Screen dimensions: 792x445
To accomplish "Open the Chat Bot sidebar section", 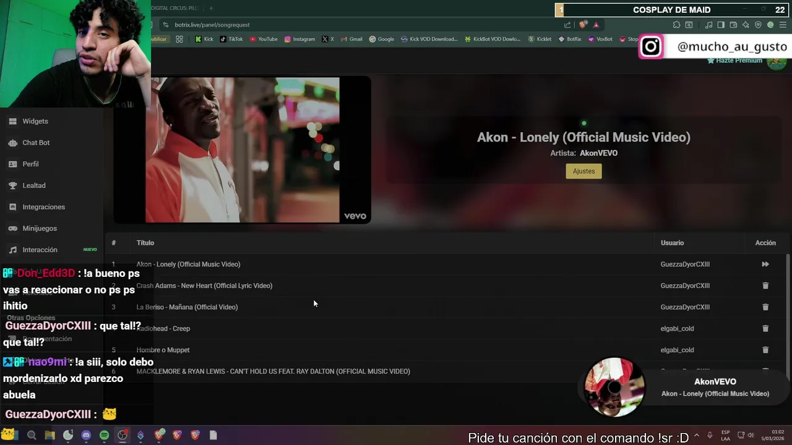I will coord(36,143).
